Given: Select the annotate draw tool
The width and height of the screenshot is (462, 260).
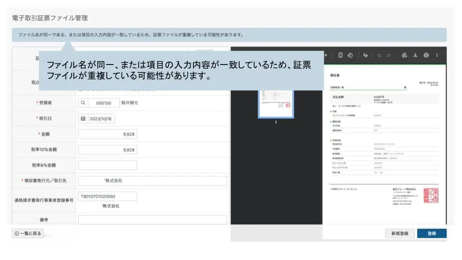Looking at the screenshot, I should point(365,55).
